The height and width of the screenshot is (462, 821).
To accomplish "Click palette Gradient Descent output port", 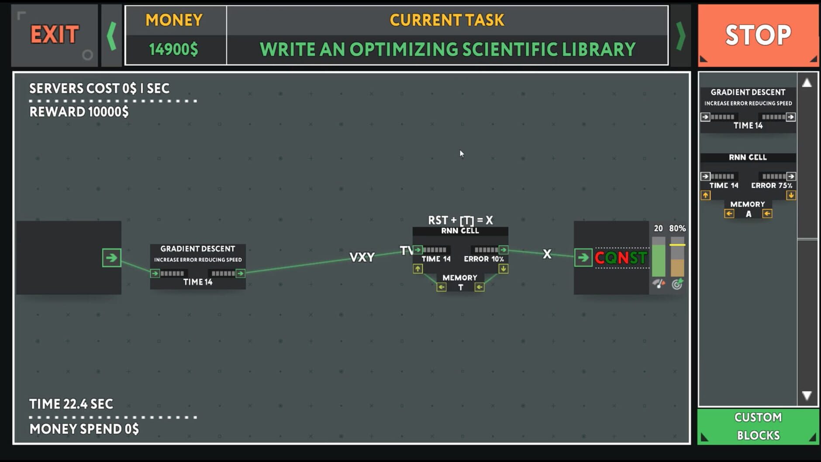I will pyautogui.click(x=791, y=117).
